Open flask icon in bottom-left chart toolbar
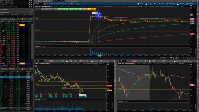 point(67,61)
